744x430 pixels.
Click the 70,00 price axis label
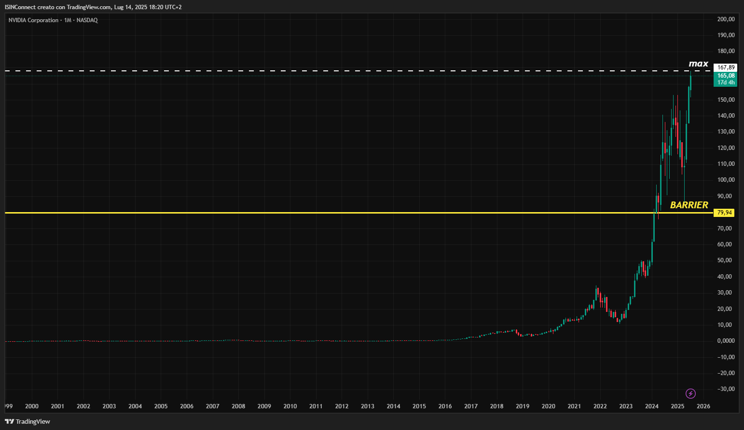pyautogui.click(x=725, y=228)
